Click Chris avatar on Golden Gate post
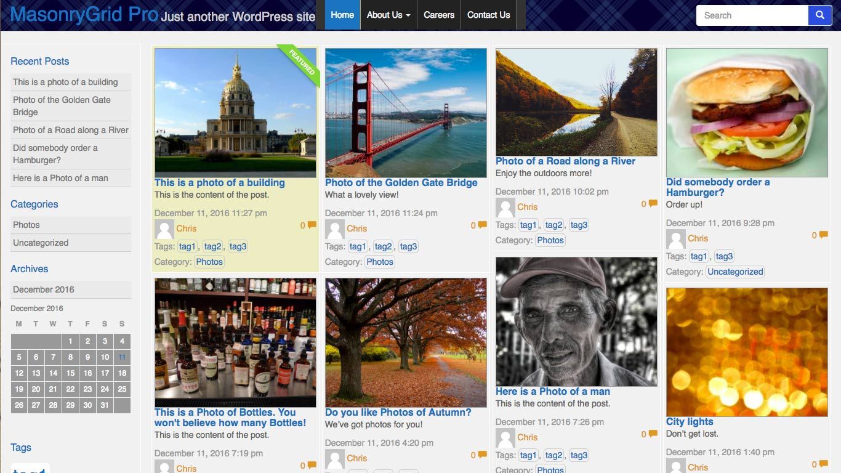Viewport: 841px width, 473px height. pyautogui.click(x=335, y=229)
